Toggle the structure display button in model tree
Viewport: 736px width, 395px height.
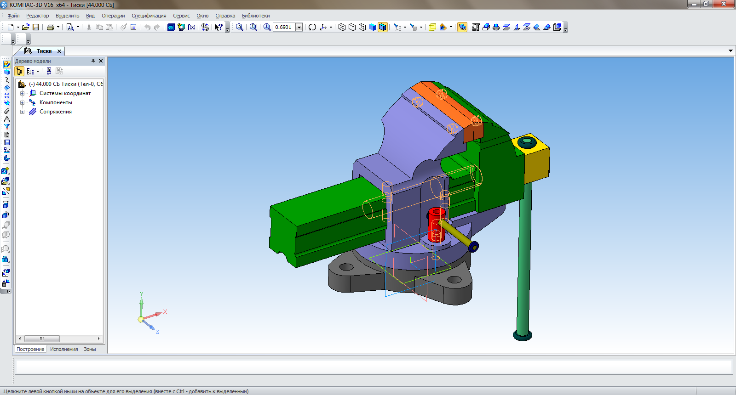tap(19, 71)
